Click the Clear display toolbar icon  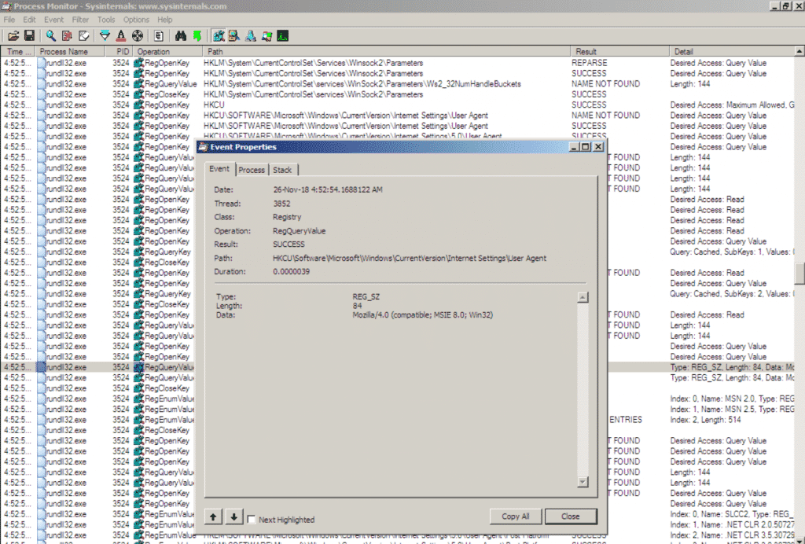tap(83, 35)
